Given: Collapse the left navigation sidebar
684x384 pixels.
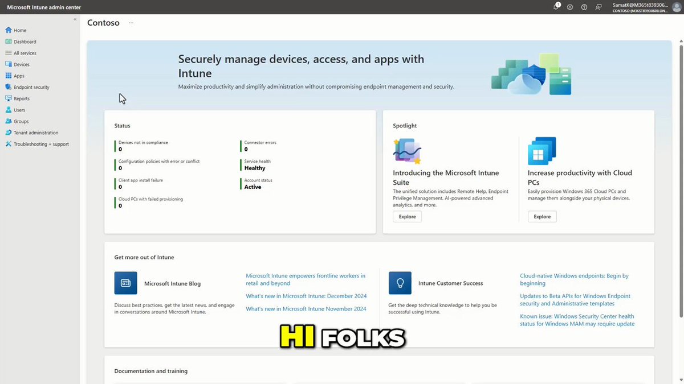Looking at the screenshot, I should pyautogui.click(x=75, y=19).
